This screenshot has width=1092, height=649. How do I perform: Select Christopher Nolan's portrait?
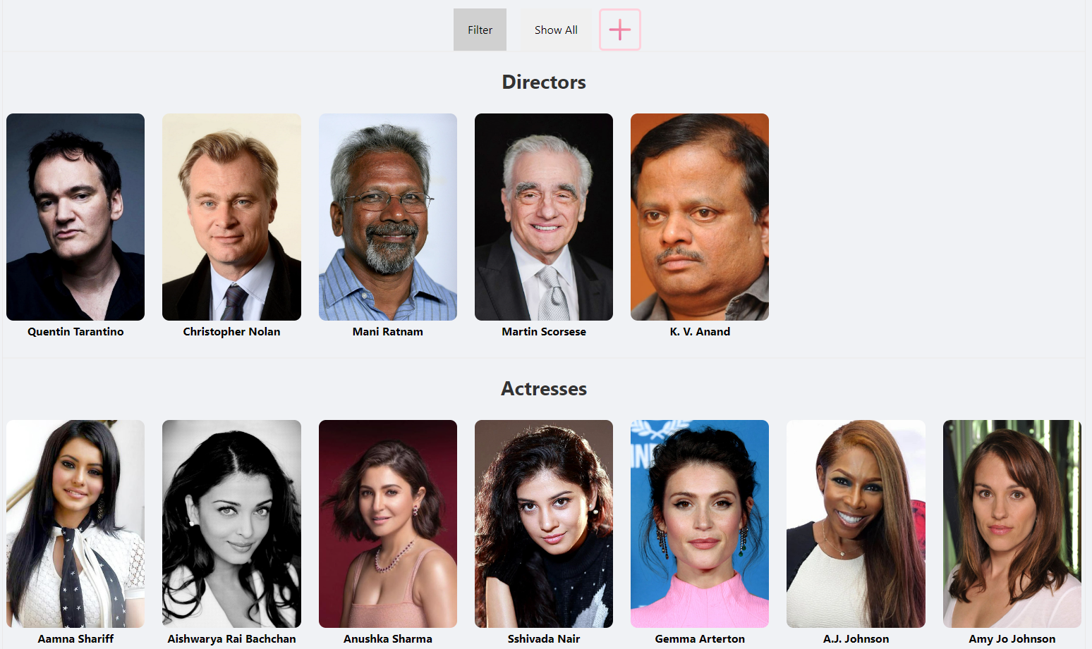(x=231, y=217)
